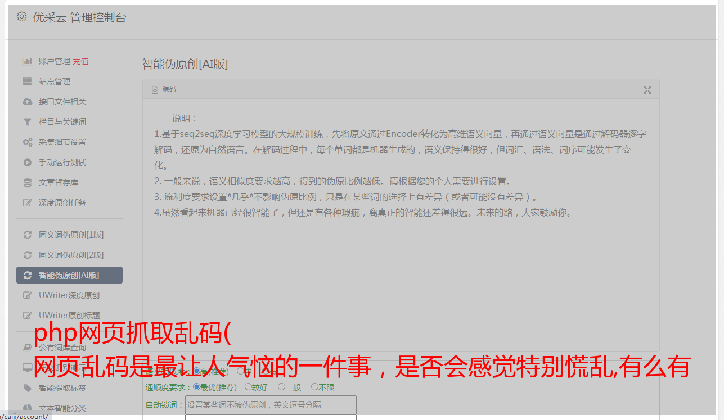Click the red 充值 recharge link

80,61
